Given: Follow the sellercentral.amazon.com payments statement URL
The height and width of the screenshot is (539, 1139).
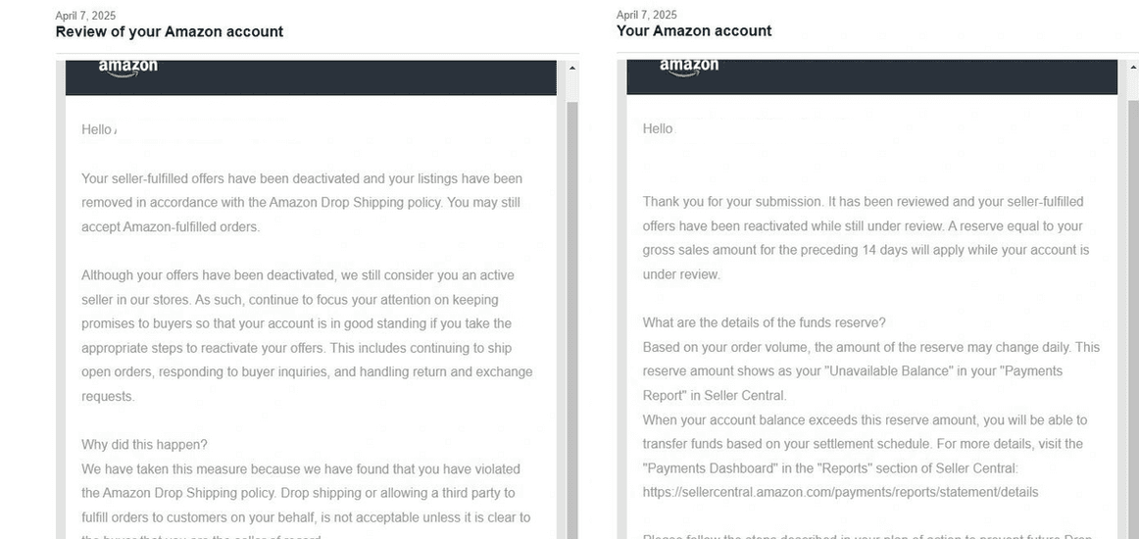Looking at the screenshot, I should coord(840,492).
